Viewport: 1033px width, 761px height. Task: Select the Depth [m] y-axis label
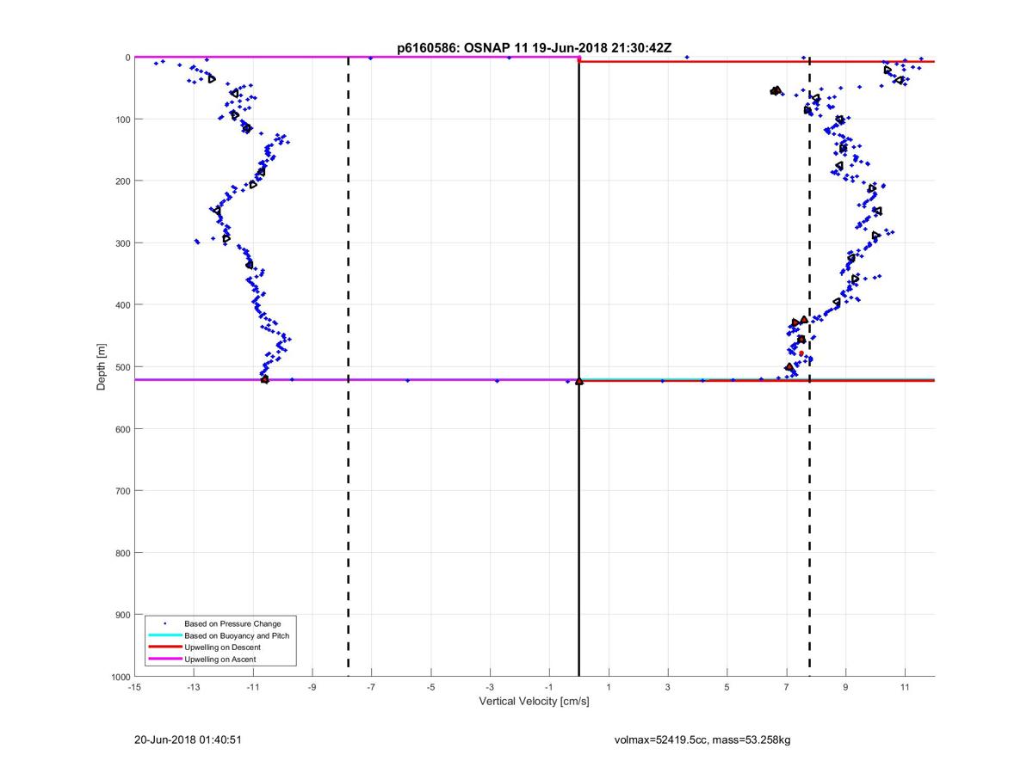(102, 367)
